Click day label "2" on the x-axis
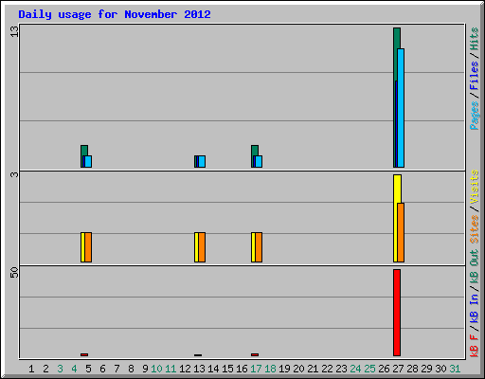The width and height of the screenshot is (485, 379). click(45, 369)
